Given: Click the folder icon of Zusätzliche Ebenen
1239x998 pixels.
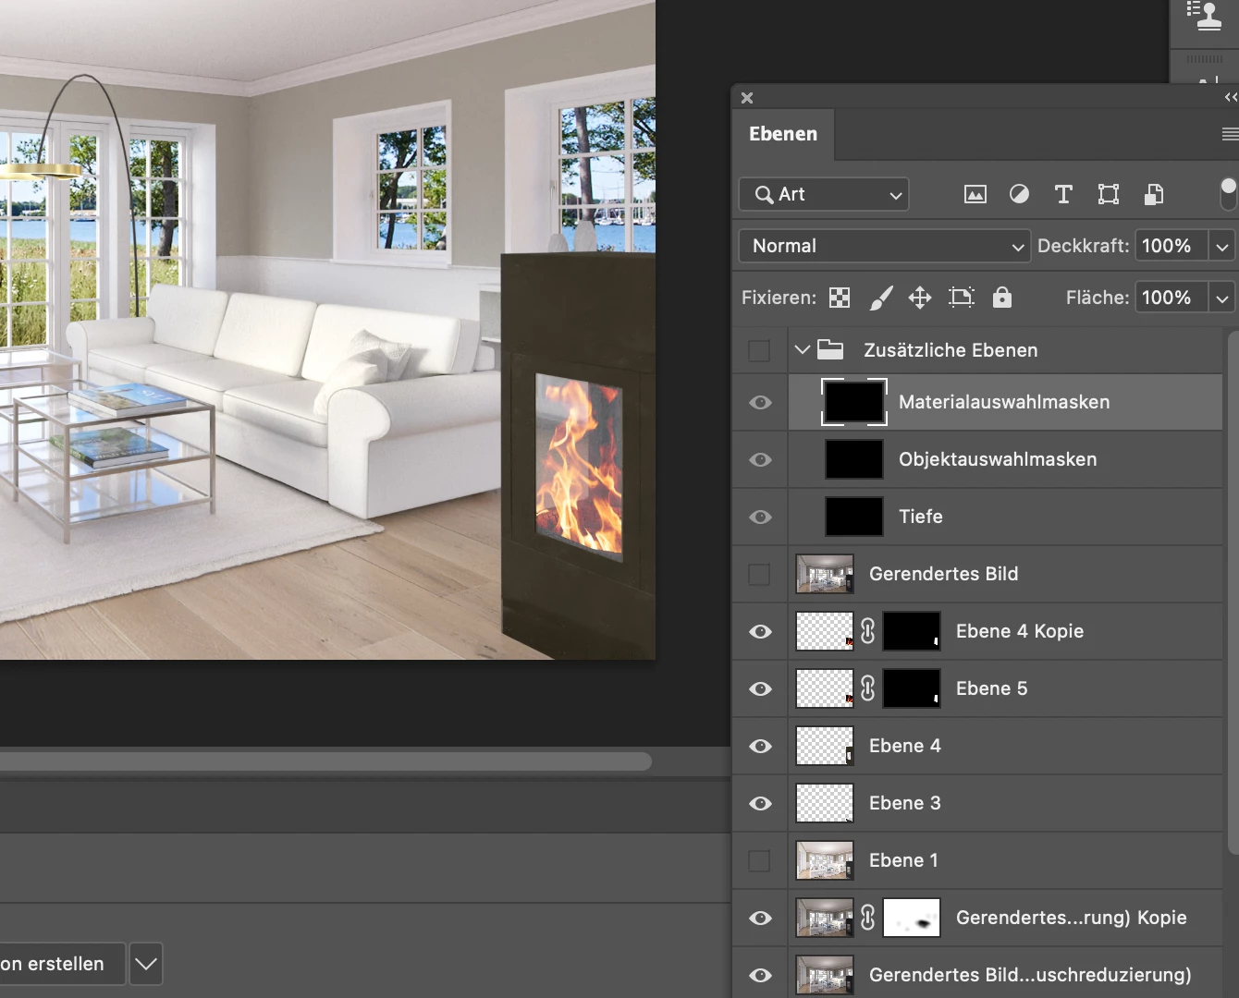Looking at the screenshot, I should tap(830, 350).
